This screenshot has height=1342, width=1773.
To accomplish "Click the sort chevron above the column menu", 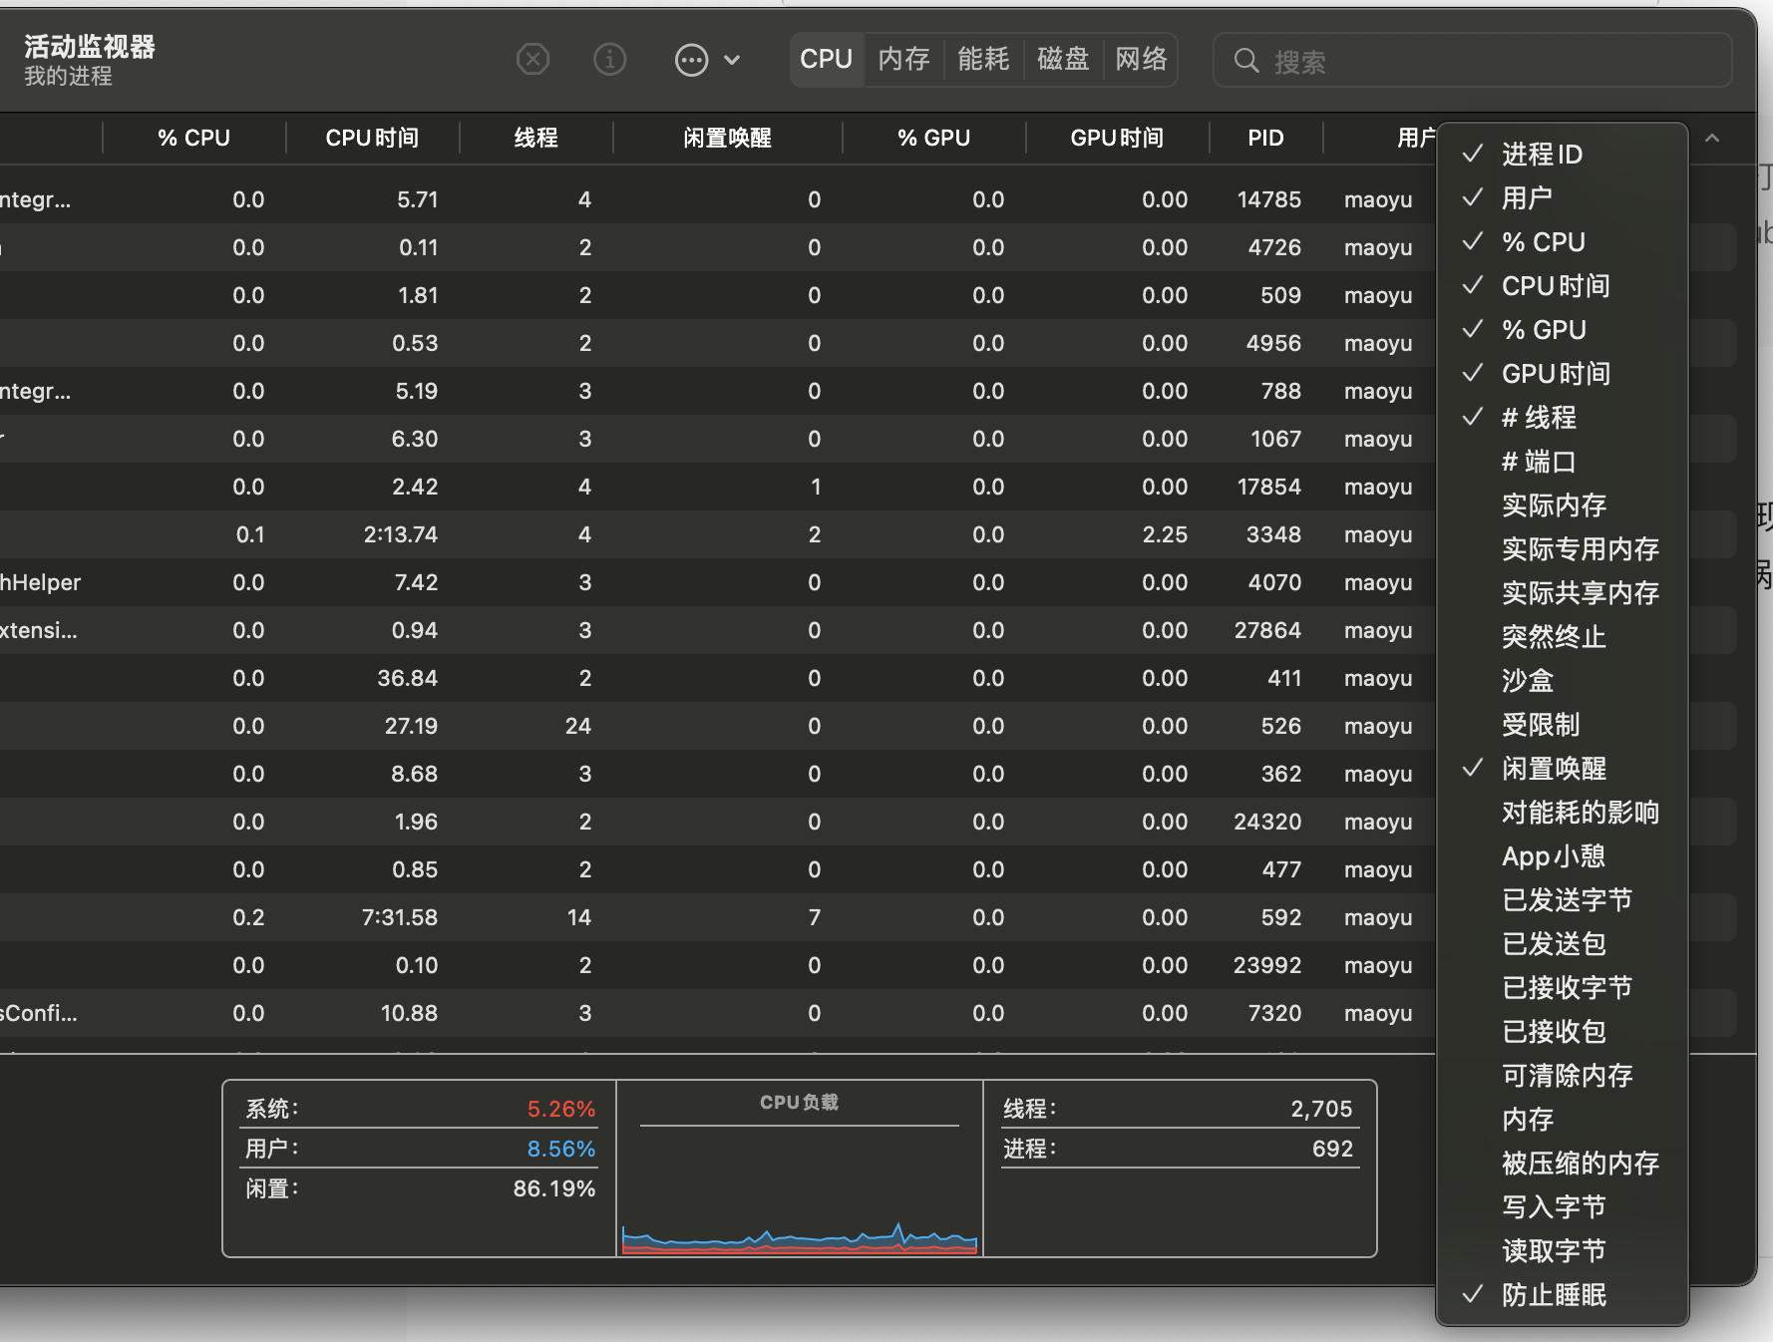I will click(x=1712, y=139).
